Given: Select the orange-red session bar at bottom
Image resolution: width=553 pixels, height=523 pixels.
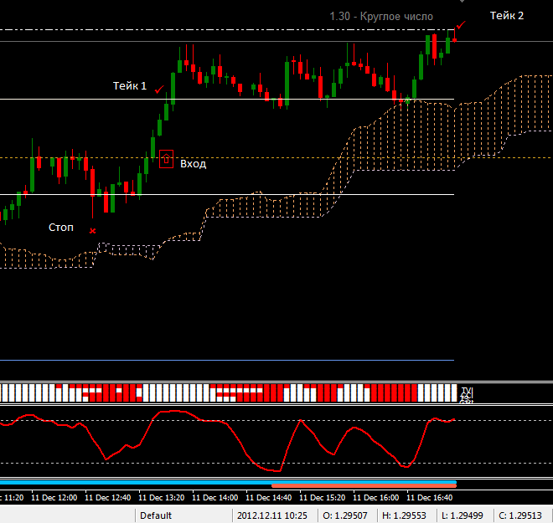Looking at the screenshot, I should [x=364, y=485].
